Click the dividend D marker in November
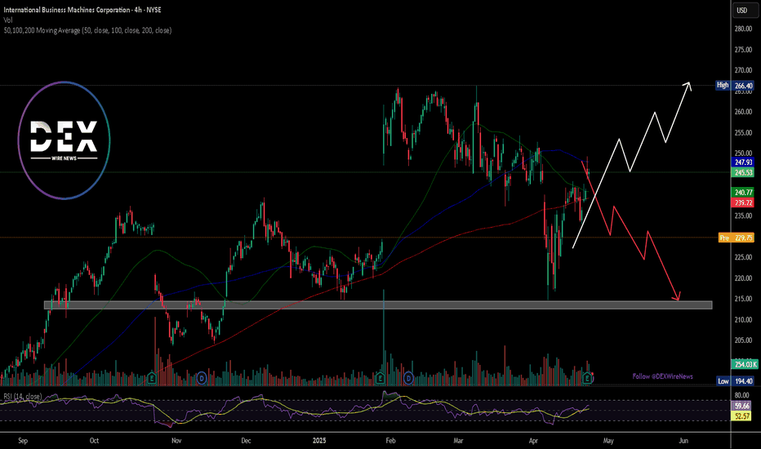This screenshot has height=449, width=761. [x=202, y=378]
